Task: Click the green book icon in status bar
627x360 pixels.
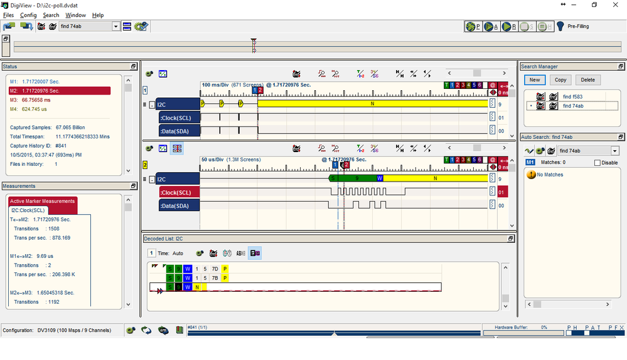Action: [180, 330]
